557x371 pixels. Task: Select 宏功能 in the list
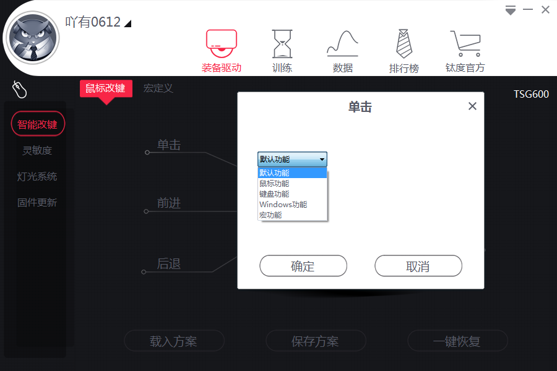pyautogui.click(x=270, y=215)
